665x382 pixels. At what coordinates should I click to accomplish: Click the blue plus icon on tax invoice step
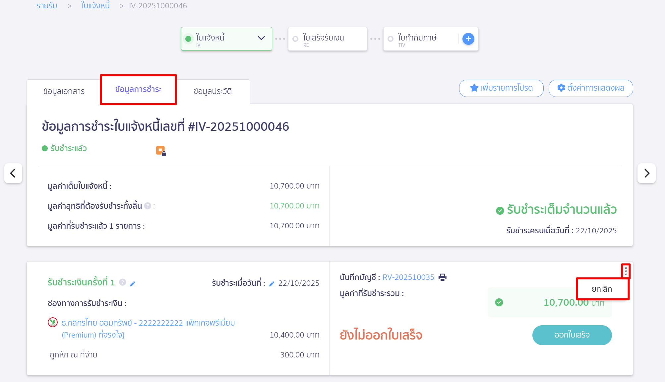(x=468, y=39)
